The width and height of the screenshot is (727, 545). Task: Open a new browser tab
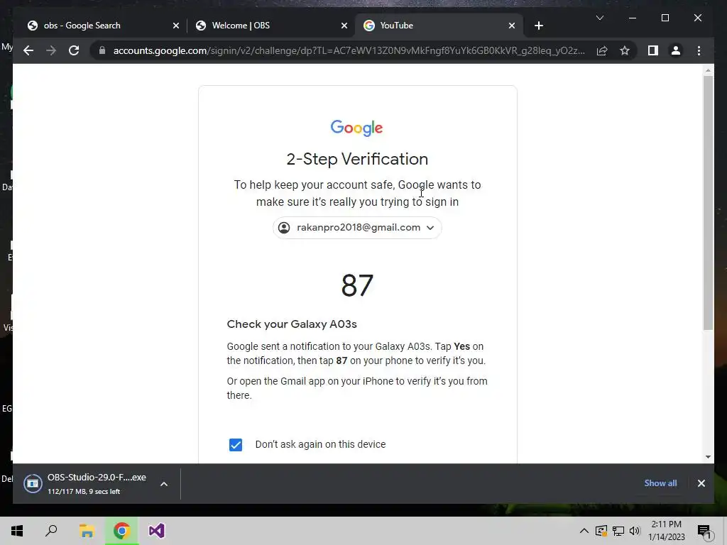(538, 26)
